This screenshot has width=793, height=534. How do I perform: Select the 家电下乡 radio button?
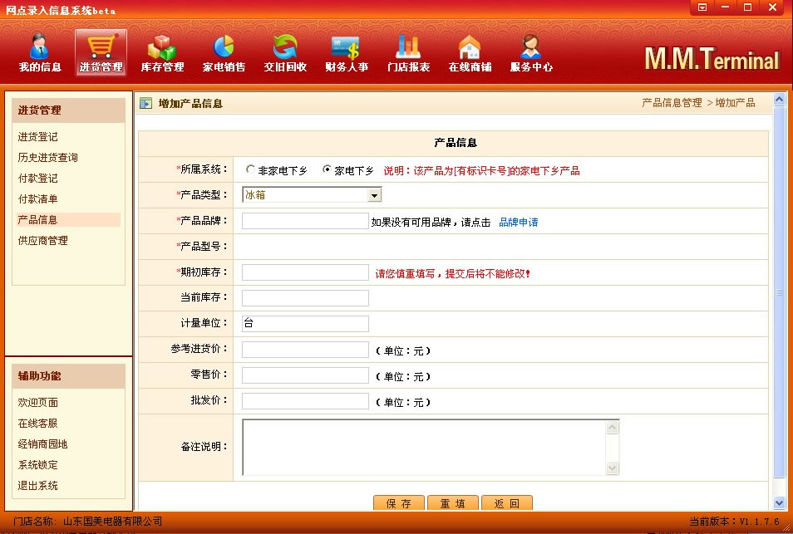[327, 169]
